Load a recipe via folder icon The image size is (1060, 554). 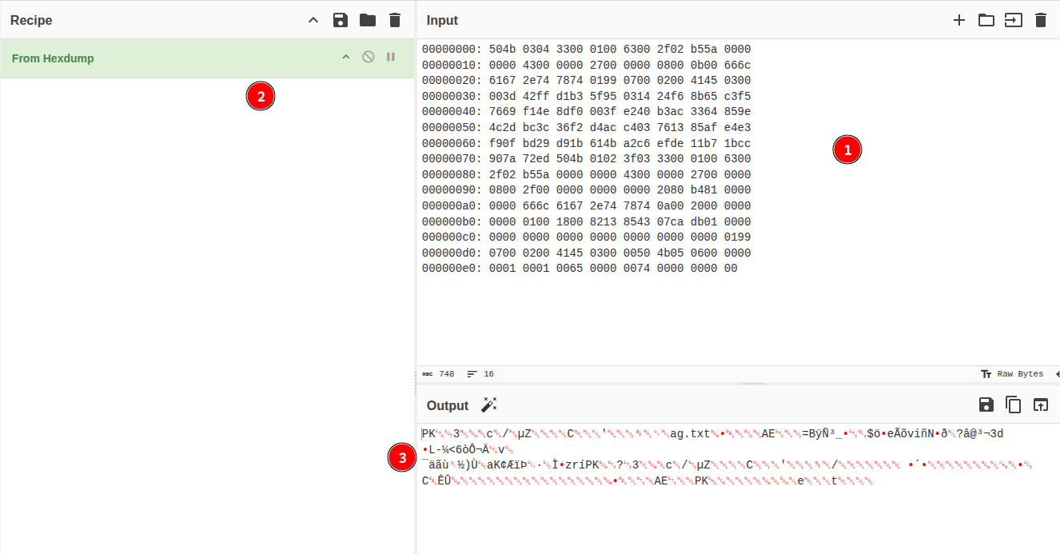368,20
